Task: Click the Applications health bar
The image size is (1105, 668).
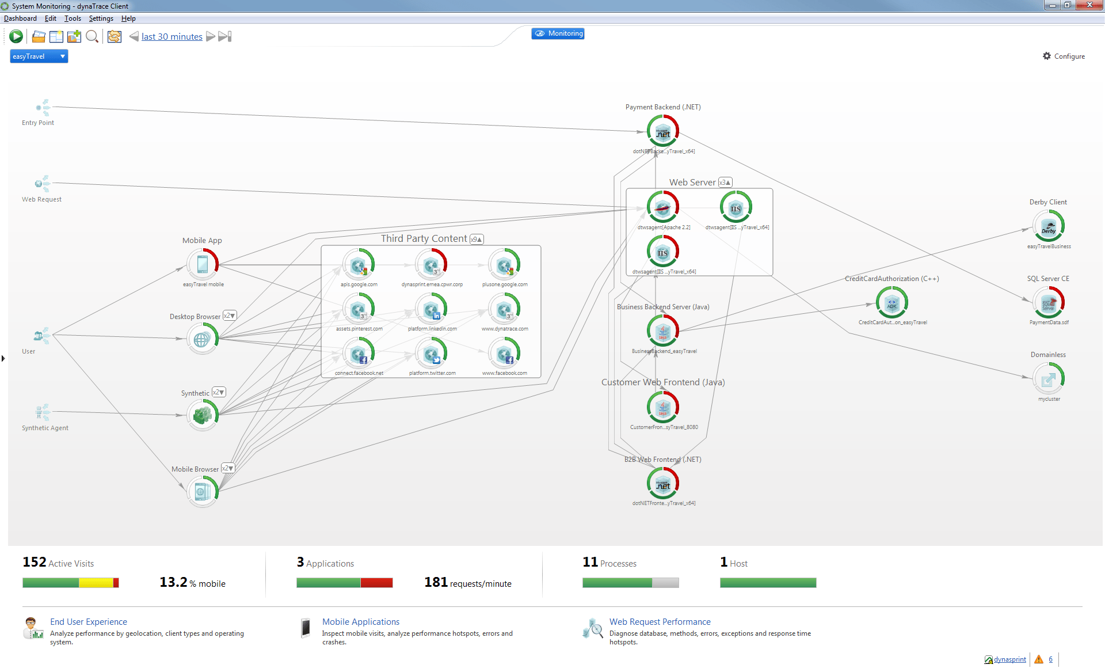Action: coord(345,583)
